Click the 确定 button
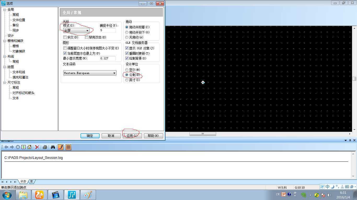The height and width of the screenshot is (200, 357). [90, 136]
